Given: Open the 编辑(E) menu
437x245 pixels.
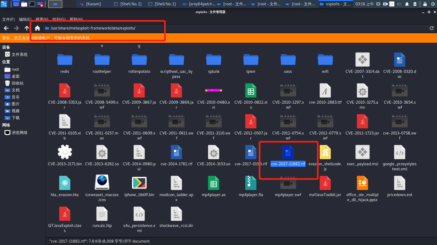Looking at the screenshot, I should click(25, 19).
